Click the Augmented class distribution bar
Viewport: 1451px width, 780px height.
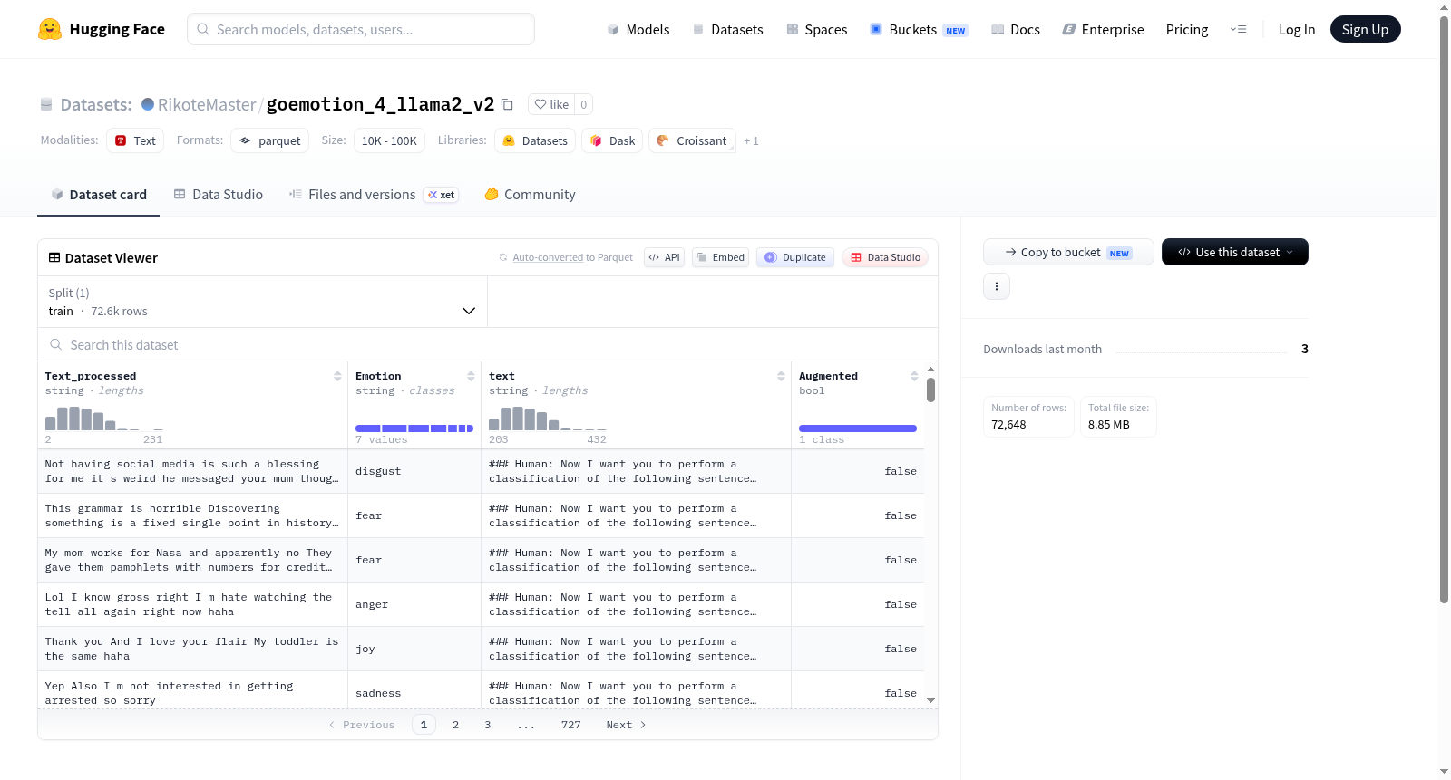(858, 428)
